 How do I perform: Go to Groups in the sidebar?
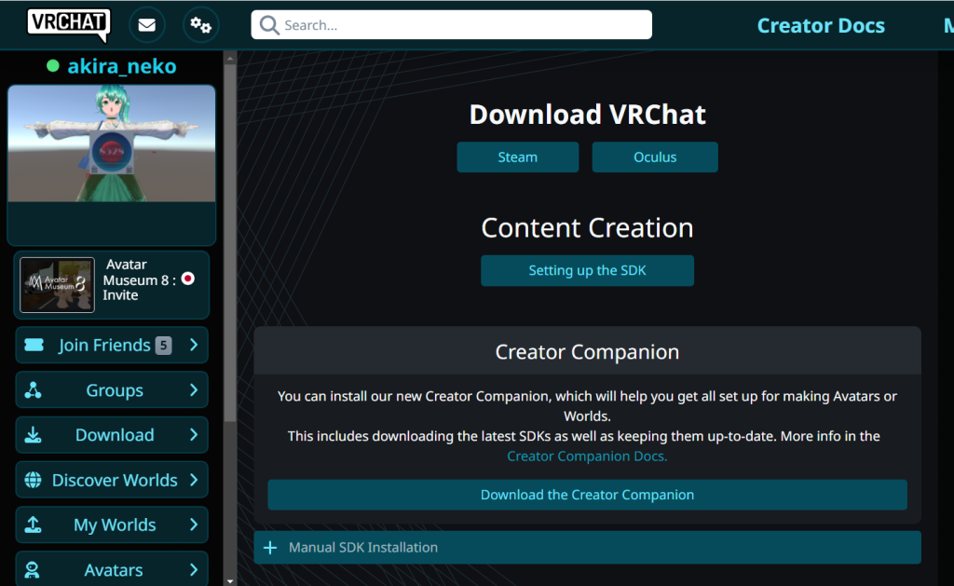(112, 390)
